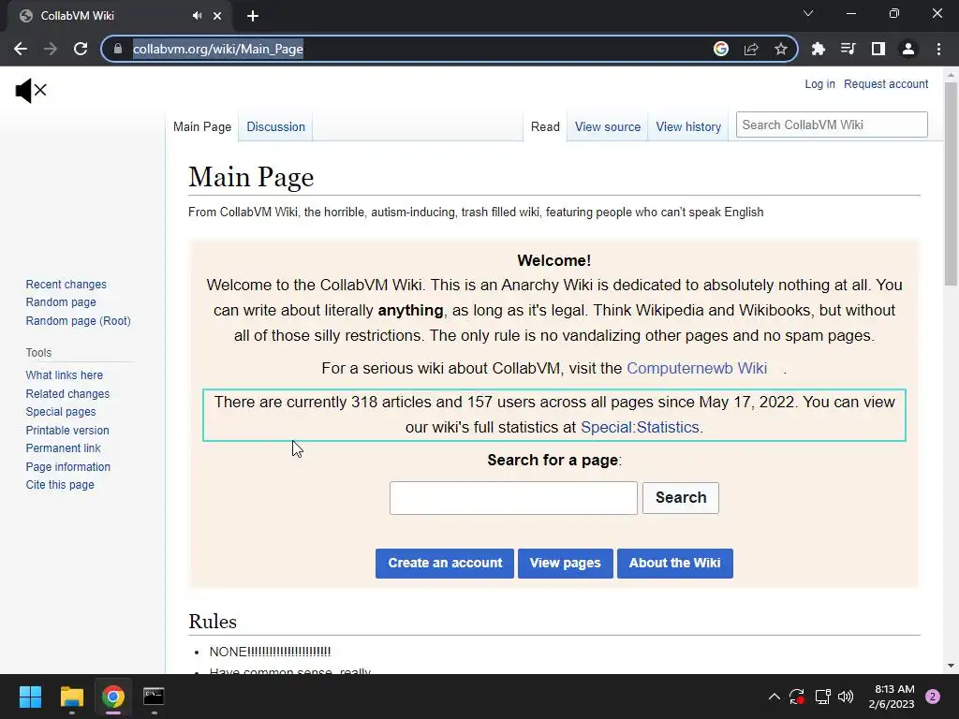
Task: Click the Google icon in address bar
Action: (721, 49)
